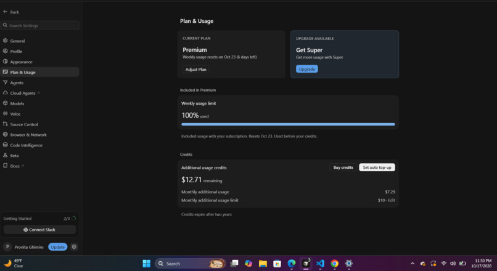Click the Search Settings field
This screenshot has width=497, height=271.
click(40, 25)
